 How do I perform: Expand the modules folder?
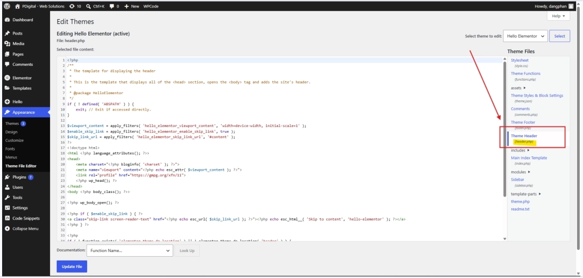(x=520, y=172)
